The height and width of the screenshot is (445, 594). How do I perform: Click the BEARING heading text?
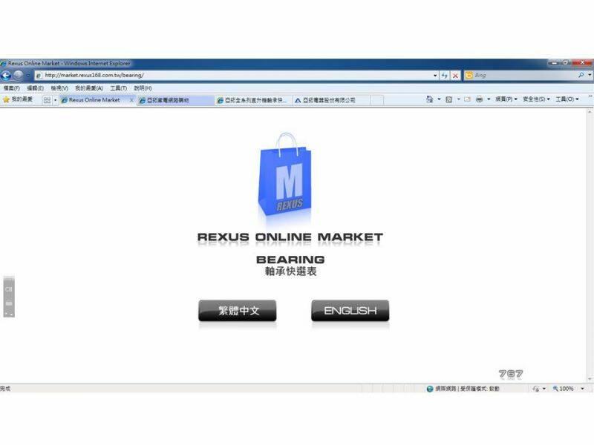[x=290, y=260]
